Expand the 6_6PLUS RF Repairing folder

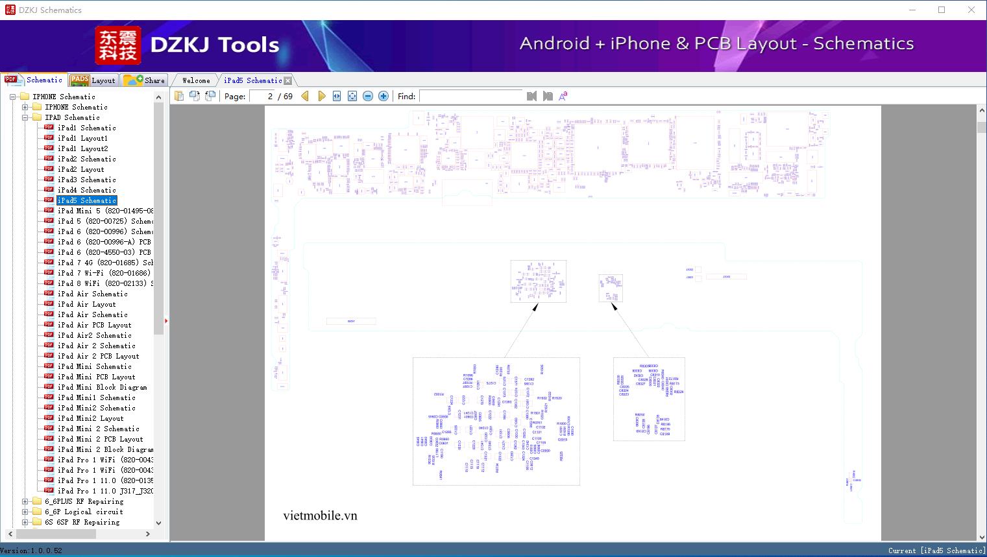click(25, 501)
